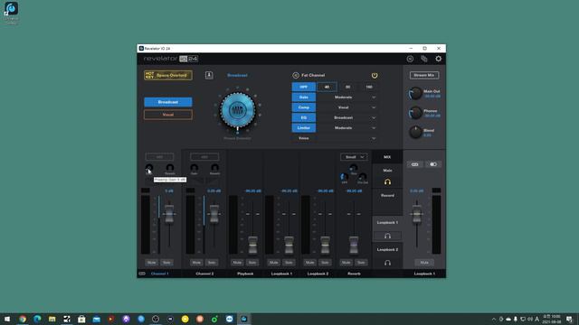Open the Comp Vocal dropdown
Image resolution: width=579 pixels, height=325 pixels.
tap(346, 107)
